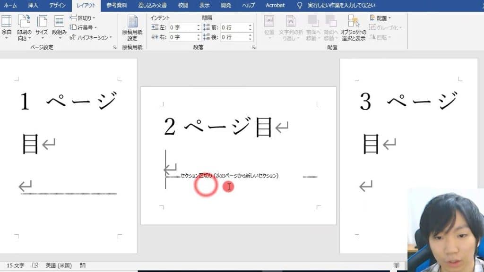Click the macro recording icon in status bar

point(83,266)
